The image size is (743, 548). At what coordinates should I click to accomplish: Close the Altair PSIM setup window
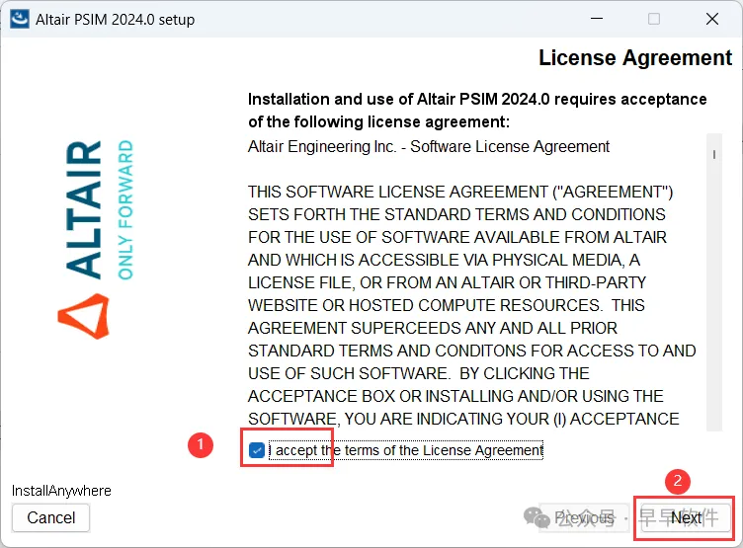click(712, 19)
